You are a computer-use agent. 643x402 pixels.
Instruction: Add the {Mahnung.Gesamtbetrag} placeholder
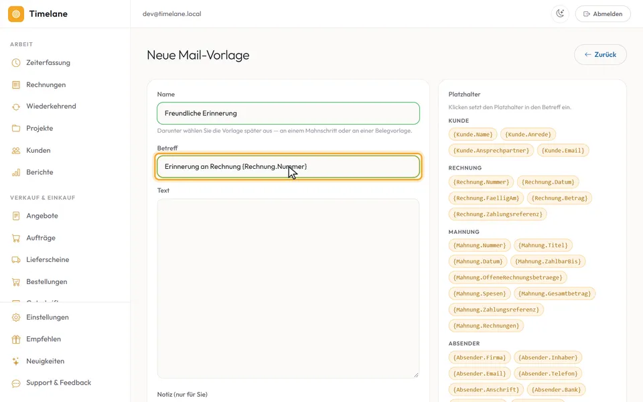click(x=555, y=293)
